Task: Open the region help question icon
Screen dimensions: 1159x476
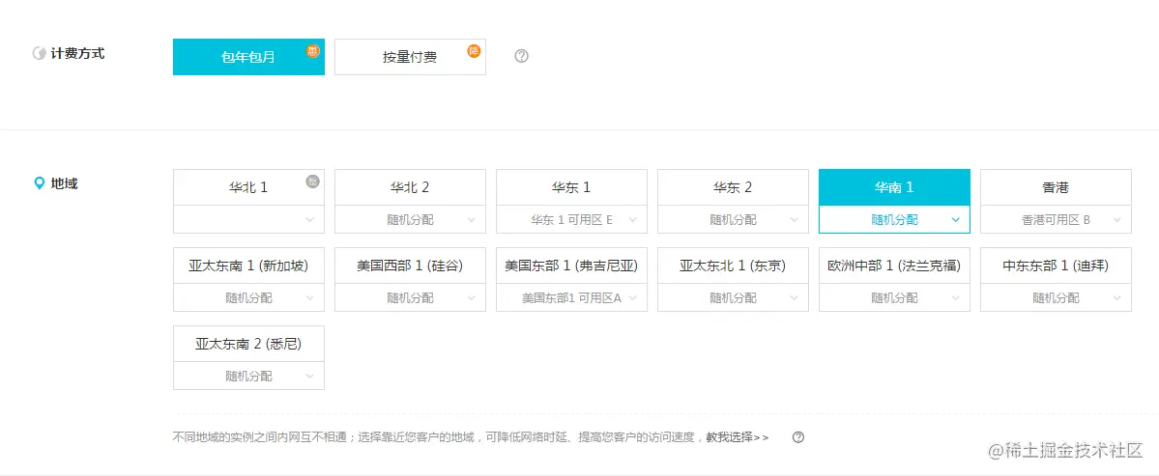Action: [798, 436]
